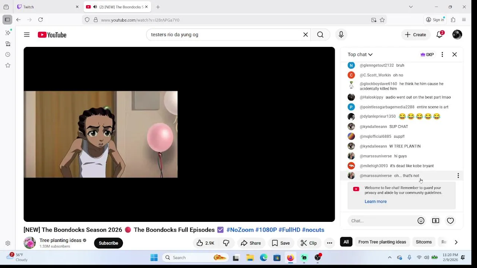Screen dimensions: 477x268
Task: Click the browser address bar URL
Action: pos(140,20)
